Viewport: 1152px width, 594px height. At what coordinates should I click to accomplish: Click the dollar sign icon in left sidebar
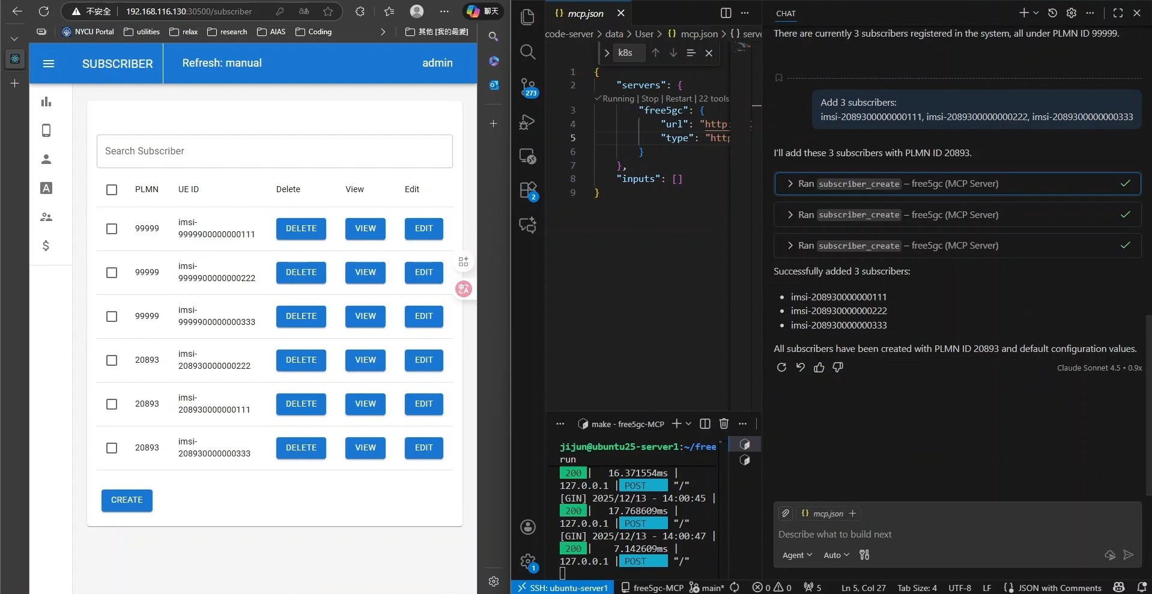click(46, 246)
